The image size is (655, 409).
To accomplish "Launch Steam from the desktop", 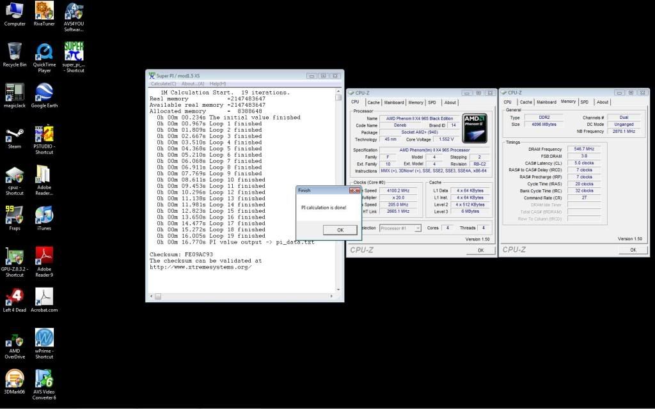I will [x=15, y=139].
